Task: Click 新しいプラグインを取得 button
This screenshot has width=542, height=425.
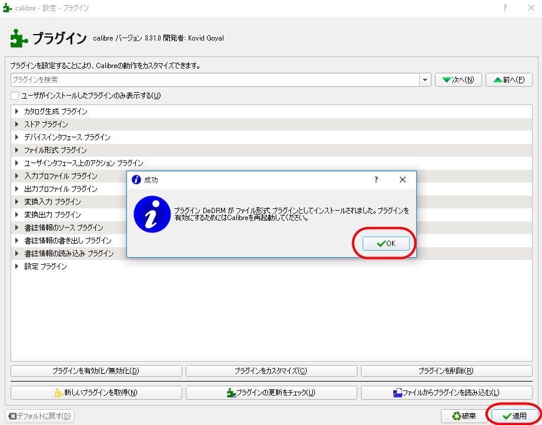Action: [x=96, y=393]
